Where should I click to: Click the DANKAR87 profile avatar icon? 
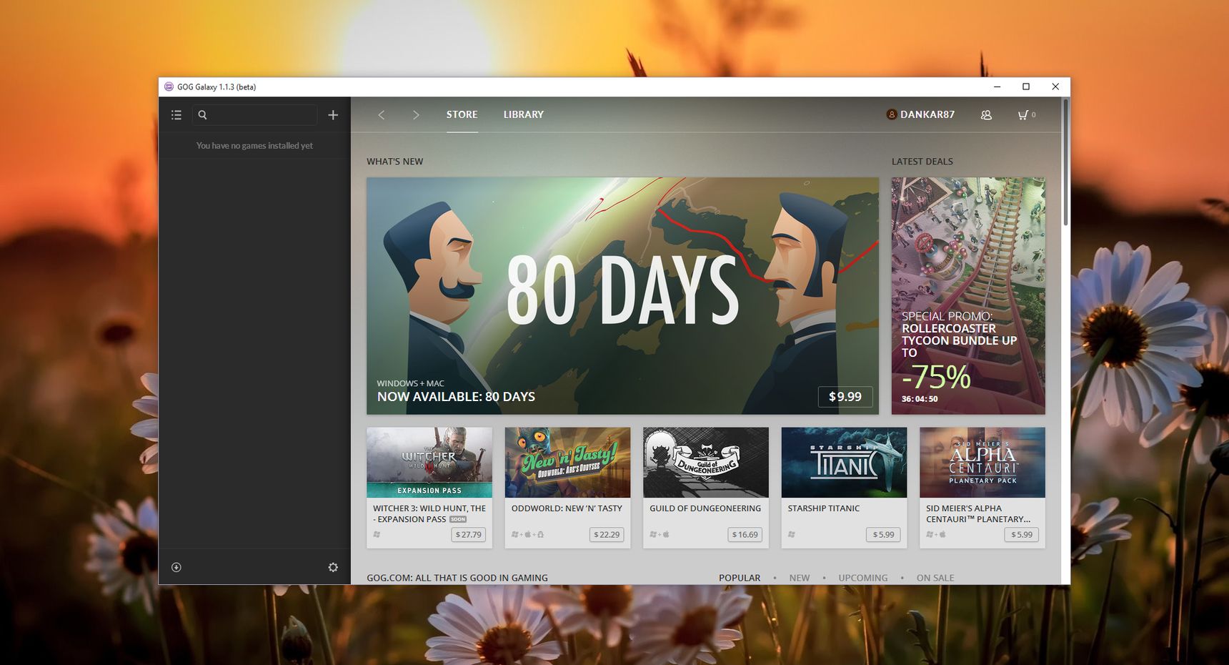click(x=891, y=114)
